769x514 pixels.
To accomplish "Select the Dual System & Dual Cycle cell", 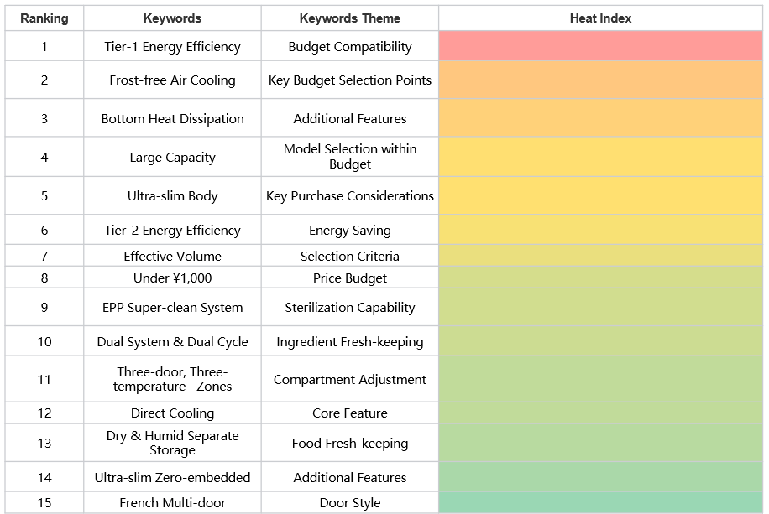I will tap(172, 341).
